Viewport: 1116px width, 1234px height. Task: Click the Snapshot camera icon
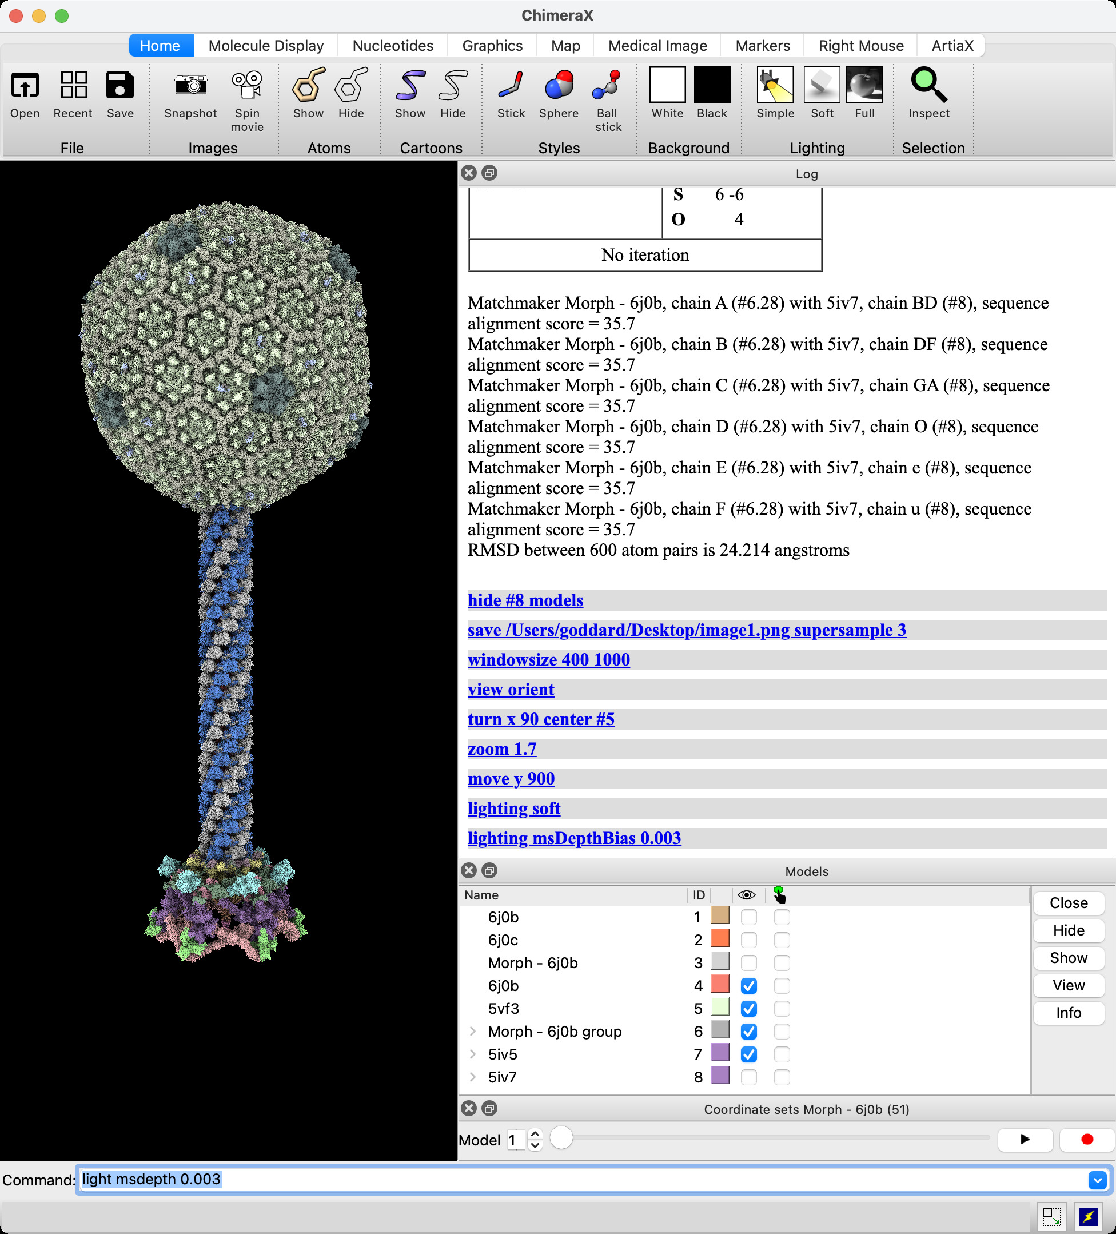pyautogui.click(x=190, y=86)
